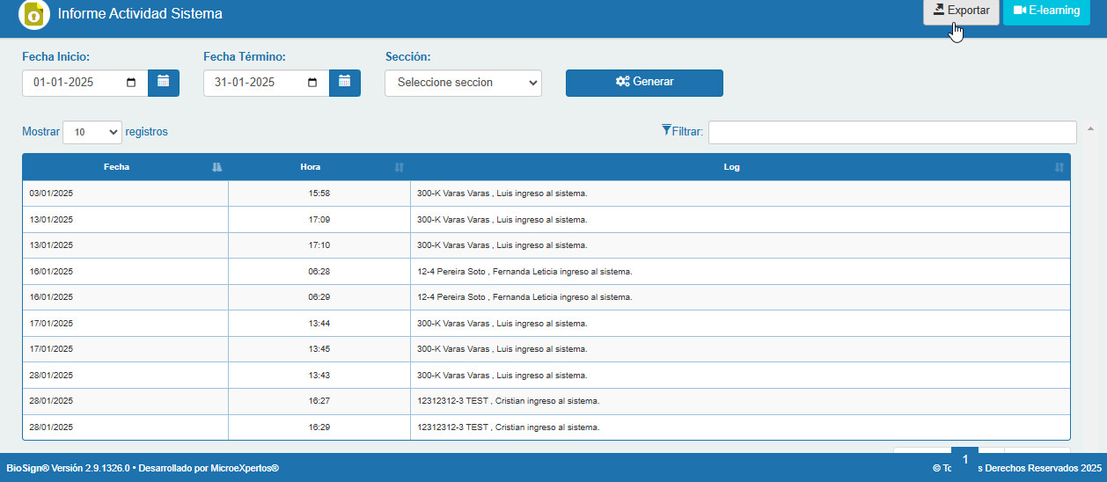
Task: Open the E-learning button
Action: [1046, 11]
